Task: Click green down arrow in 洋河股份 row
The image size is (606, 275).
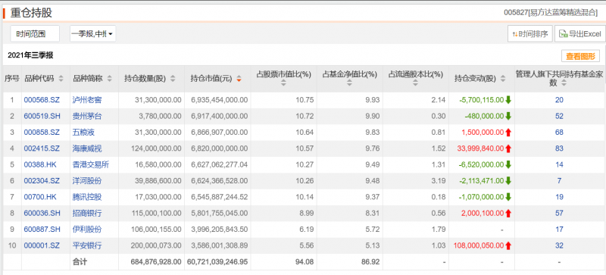Action: tap(508, 180)
